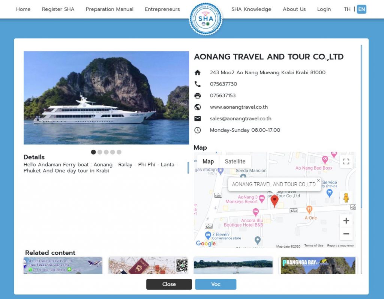Select the fourth carousel dot

112,152
